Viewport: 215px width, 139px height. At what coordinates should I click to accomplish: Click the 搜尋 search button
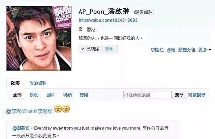(x=179, y=95)
